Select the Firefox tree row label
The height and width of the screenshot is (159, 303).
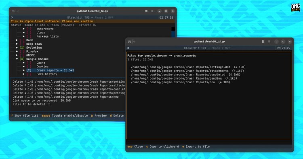pos(32,52)
